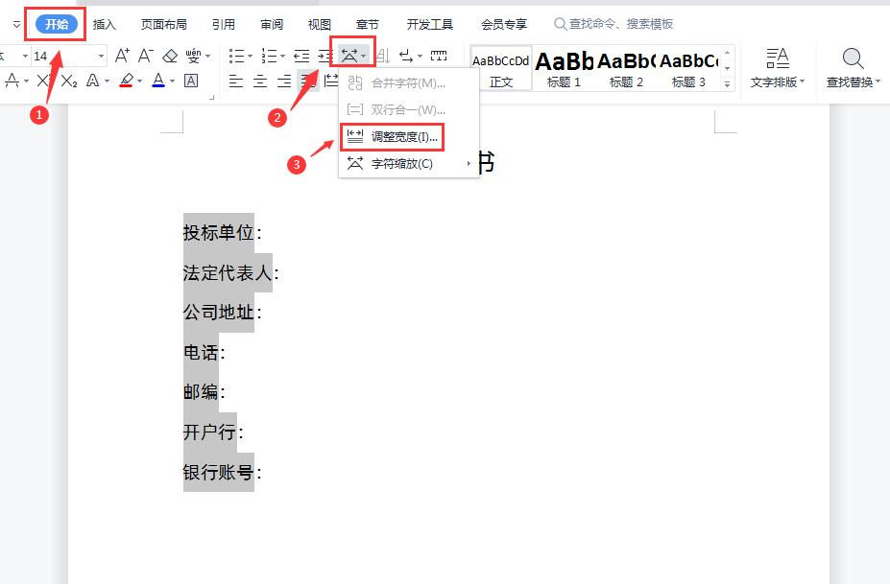Align text right
The image size is (890, 584).
tap(284, 82)
